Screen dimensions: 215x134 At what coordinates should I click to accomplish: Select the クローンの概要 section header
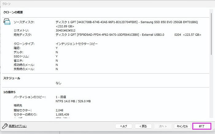pos(13,12)
